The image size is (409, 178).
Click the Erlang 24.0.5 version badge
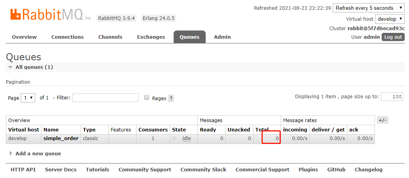pos(159,18)
